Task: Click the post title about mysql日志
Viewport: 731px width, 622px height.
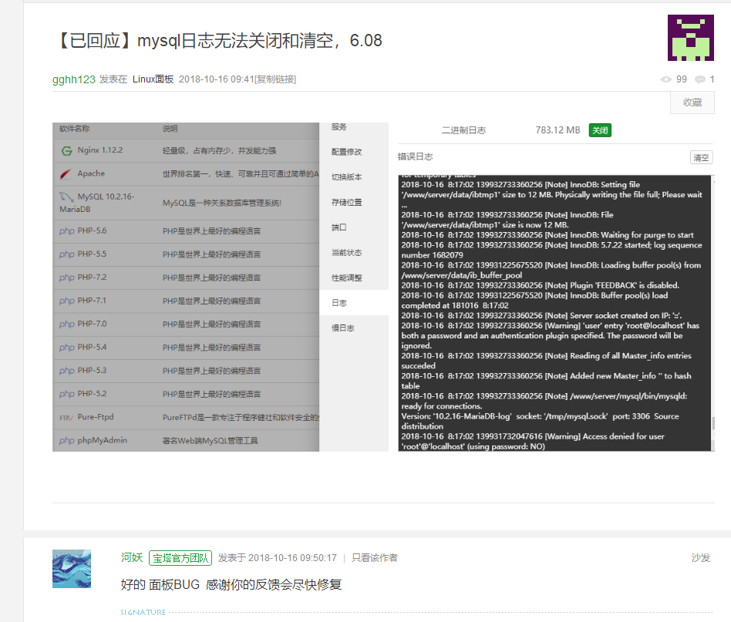Action: coord(217,41)
